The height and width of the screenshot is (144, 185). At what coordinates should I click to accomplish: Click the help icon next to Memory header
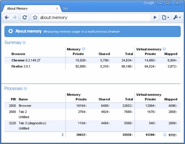84,49
